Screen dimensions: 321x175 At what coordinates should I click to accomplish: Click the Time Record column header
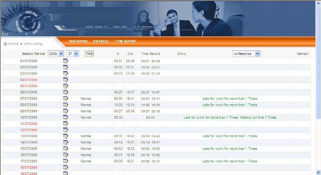pos(151,54)
